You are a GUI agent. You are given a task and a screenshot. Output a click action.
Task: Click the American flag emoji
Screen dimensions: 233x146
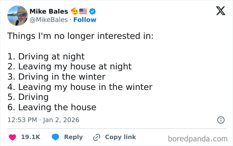click(83, 12)
